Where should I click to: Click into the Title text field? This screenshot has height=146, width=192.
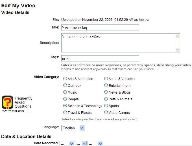[x=100, y=27]
